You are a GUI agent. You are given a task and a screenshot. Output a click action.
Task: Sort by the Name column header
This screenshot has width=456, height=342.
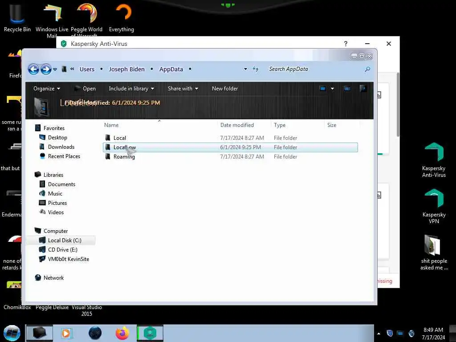111,125
